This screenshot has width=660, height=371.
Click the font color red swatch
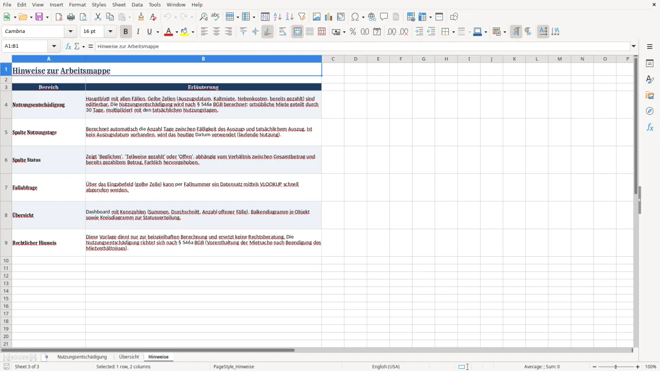coord(168,32)
